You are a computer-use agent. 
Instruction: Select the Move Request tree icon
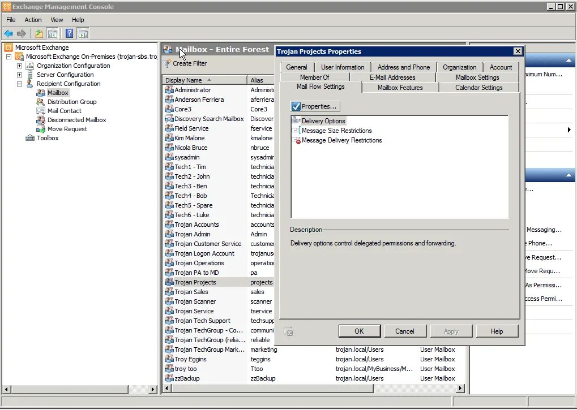(x=41, y=129)
